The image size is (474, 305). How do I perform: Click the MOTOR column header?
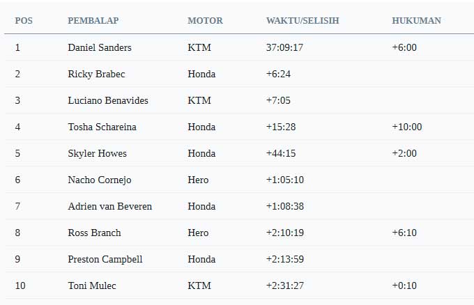[205, 20]
